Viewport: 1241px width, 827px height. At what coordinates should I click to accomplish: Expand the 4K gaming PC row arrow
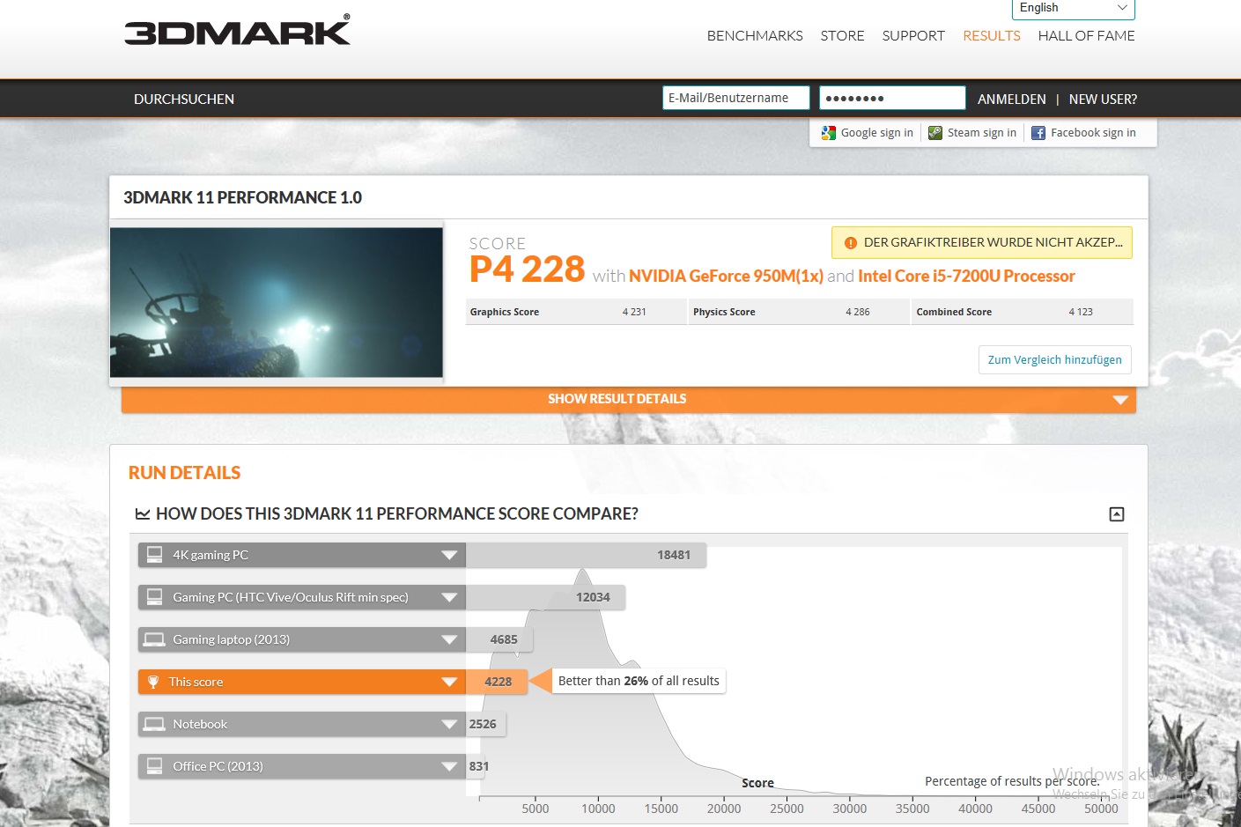[x=449, y=555]
